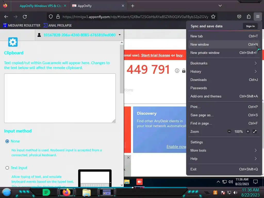Screen dimensions: 264x198
Task: Click remote network tray icon
Action: point(225,182)
